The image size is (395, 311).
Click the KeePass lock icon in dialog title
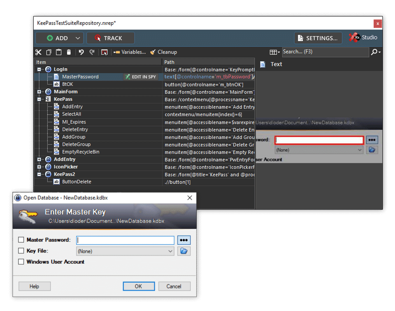point(18,198)
